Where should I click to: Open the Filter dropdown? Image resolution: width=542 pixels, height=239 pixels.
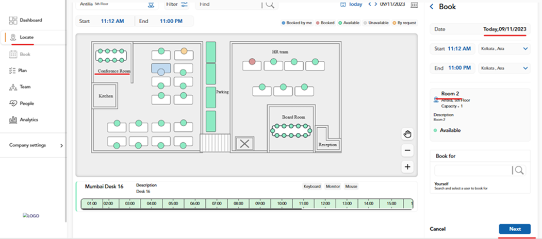click(x=177, y=5)
